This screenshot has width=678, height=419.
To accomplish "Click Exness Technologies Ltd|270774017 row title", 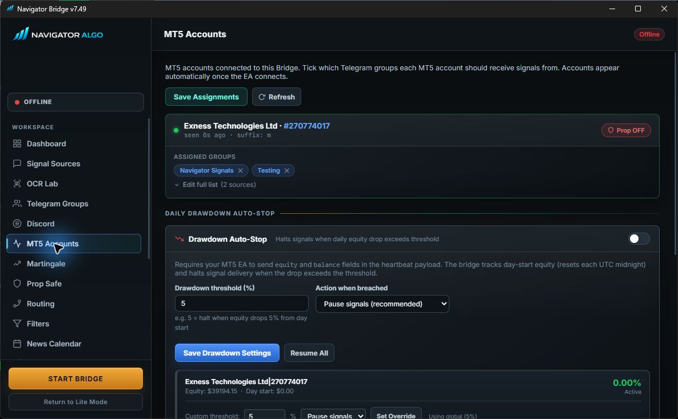I will point(246,381).
